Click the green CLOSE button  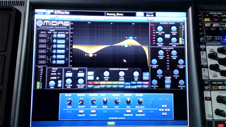click(111, 124)
